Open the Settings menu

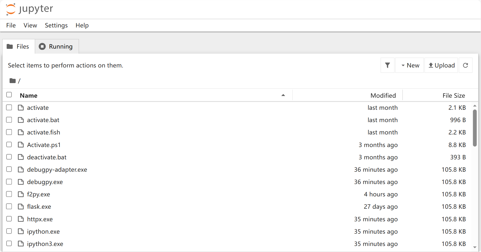[x=56, y=25]
